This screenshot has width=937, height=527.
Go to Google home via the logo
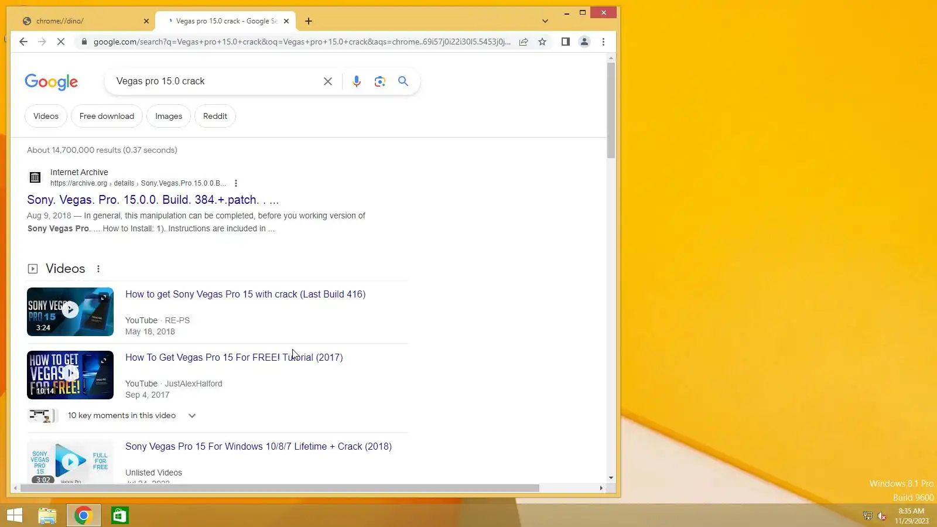[x=52, y=82]
